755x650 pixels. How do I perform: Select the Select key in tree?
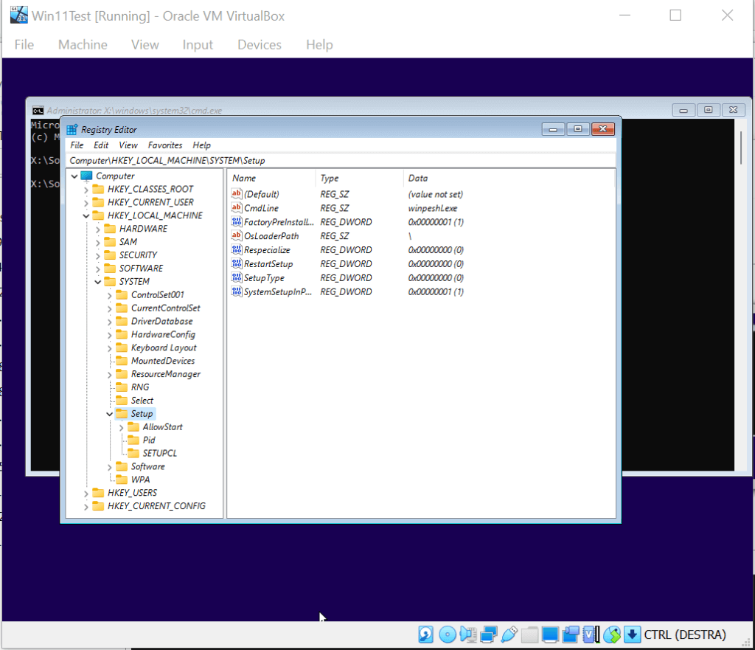click(x=142, y=401)
